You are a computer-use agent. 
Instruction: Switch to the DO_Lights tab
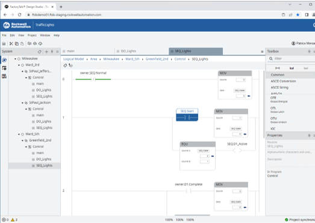tap(128, 51)
